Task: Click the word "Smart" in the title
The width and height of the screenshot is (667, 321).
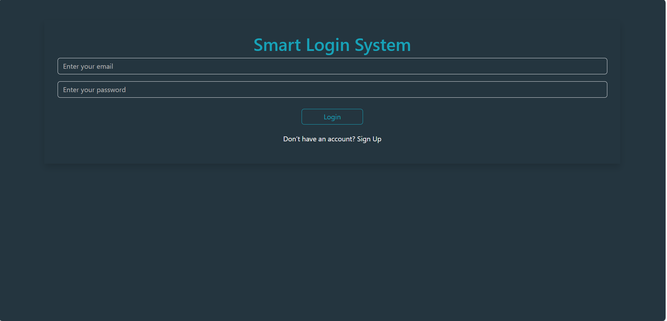Action: tap(277, 45)
